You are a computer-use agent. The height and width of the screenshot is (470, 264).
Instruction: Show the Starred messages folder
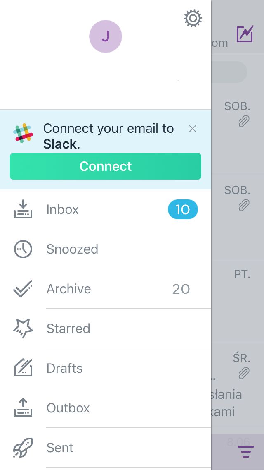[x=68, y=329]
